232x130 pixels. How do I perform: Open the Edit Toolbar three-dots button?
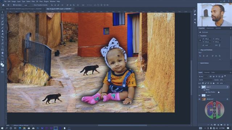(x=3, y=59)
